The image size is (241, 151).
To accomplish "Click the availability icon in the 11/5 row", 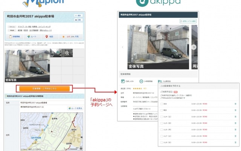I will (x=235, y=123).
